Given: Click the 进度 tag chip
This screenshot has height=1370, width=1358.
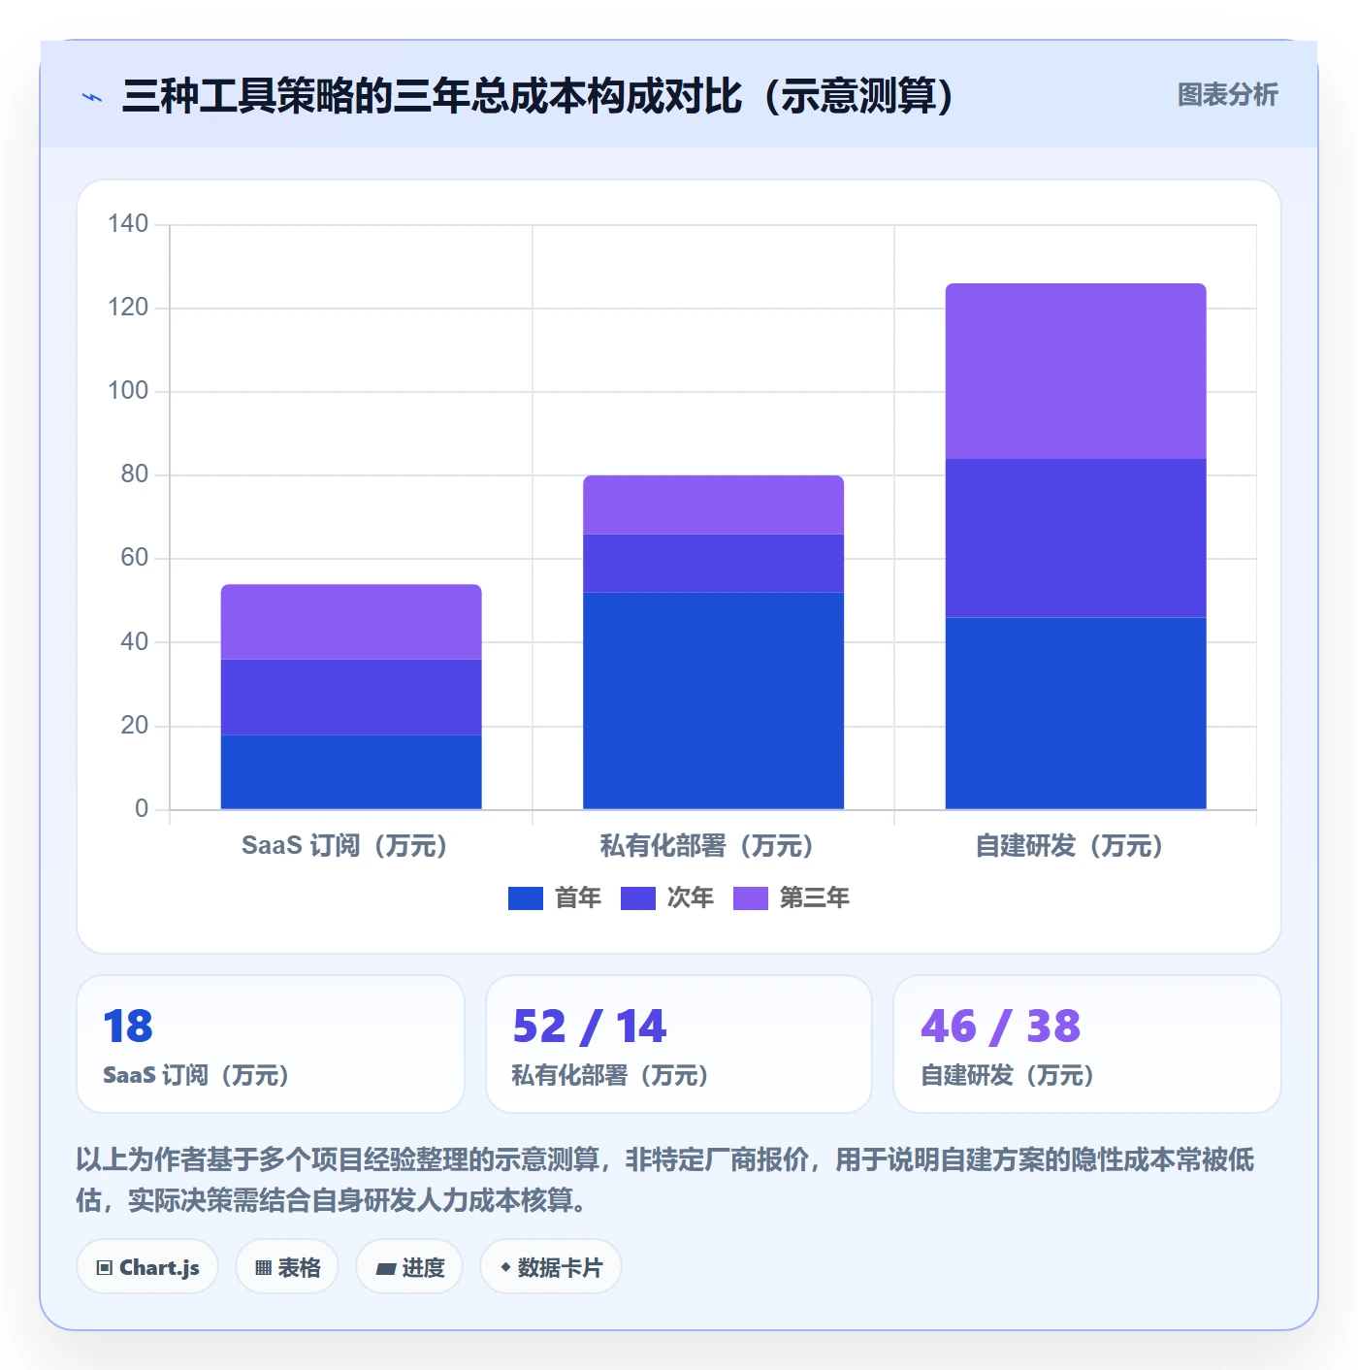Looking at the screenshot, I should (x=409, y=1267).
